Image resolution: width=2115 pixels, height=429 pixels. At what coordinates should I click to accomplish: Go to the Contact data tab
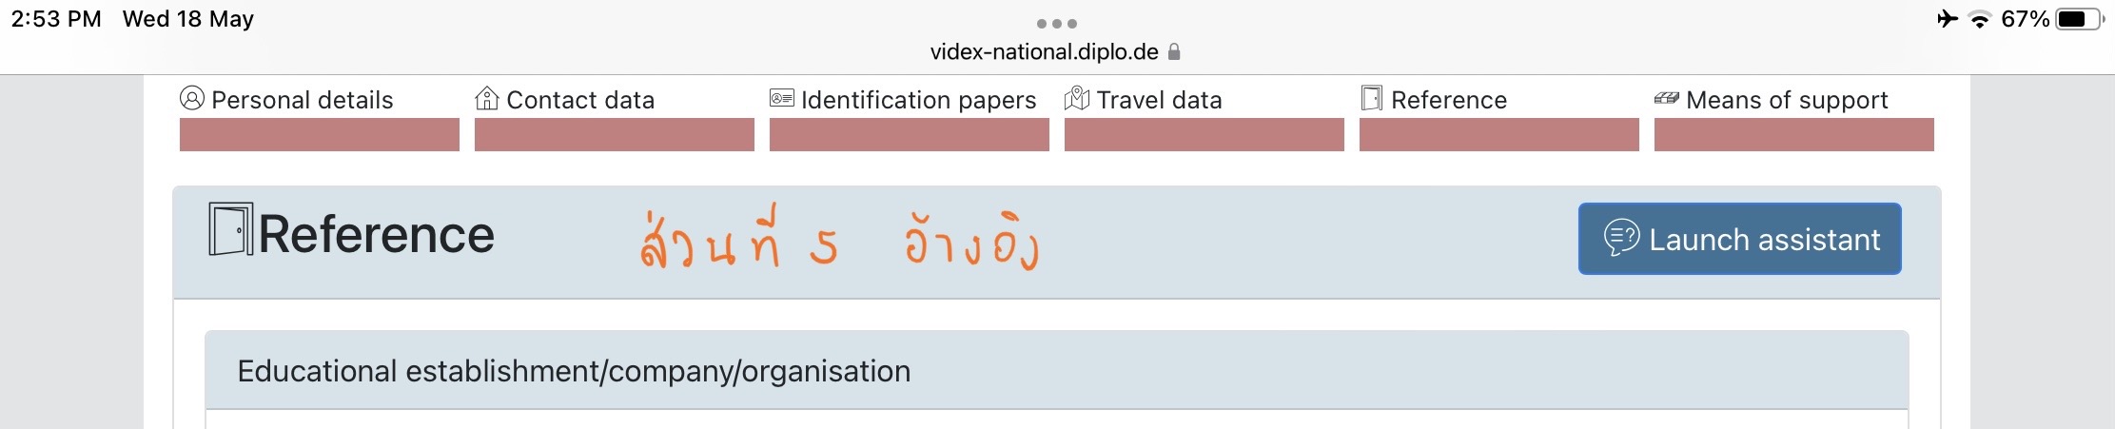[580, 100]
